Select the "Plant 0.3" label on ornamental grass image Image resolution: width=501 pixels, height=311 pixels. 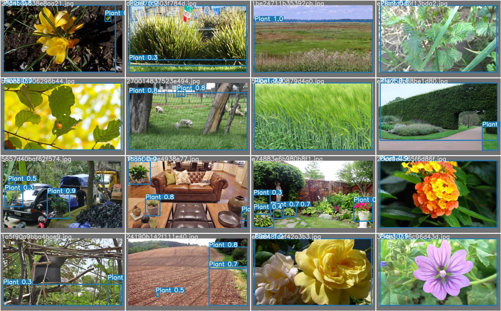click(x=143, y=58)
